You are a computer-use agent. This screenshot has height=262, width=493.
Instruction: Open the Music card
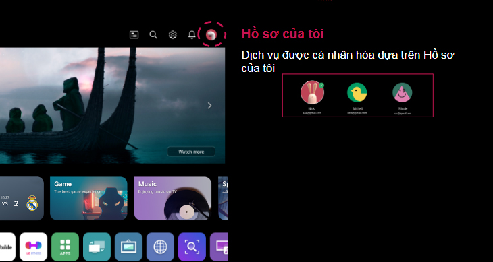pos(173,199)
